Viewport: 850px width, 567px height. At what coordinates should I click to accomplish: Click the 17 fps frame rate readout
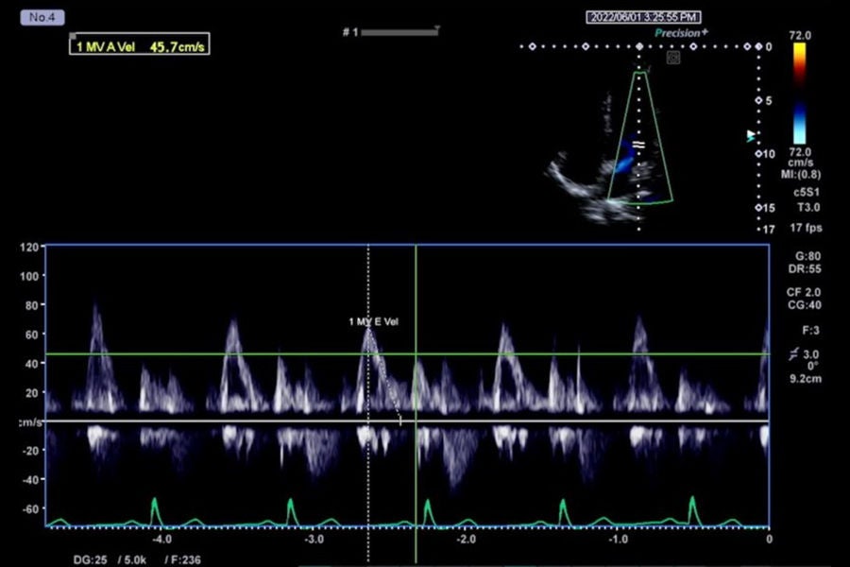(x=806, y=228)
